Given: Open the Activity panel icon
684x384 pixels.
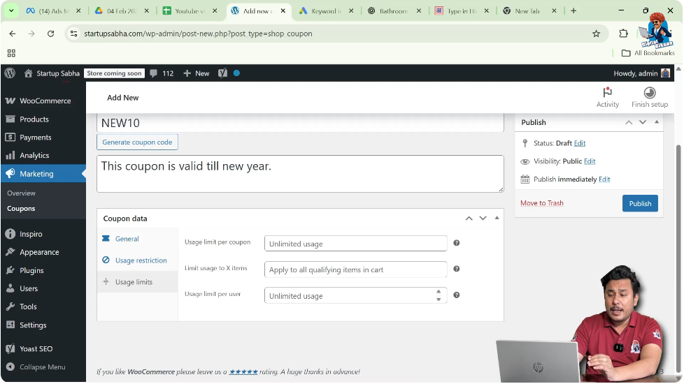Looking at the screenshot, I should coord(607,93).
